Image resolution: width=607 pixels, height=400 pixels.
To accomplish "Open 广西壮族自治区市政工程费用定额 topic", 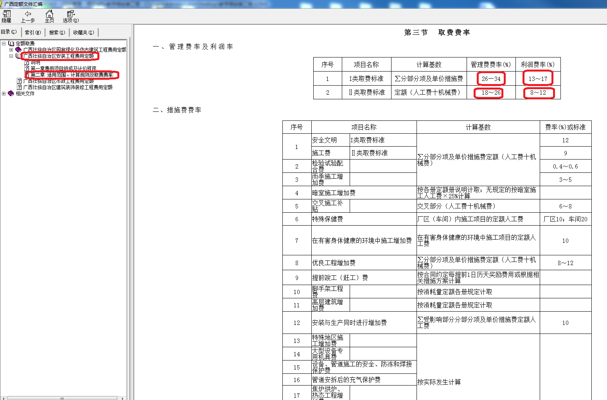I will click(59, 81).
